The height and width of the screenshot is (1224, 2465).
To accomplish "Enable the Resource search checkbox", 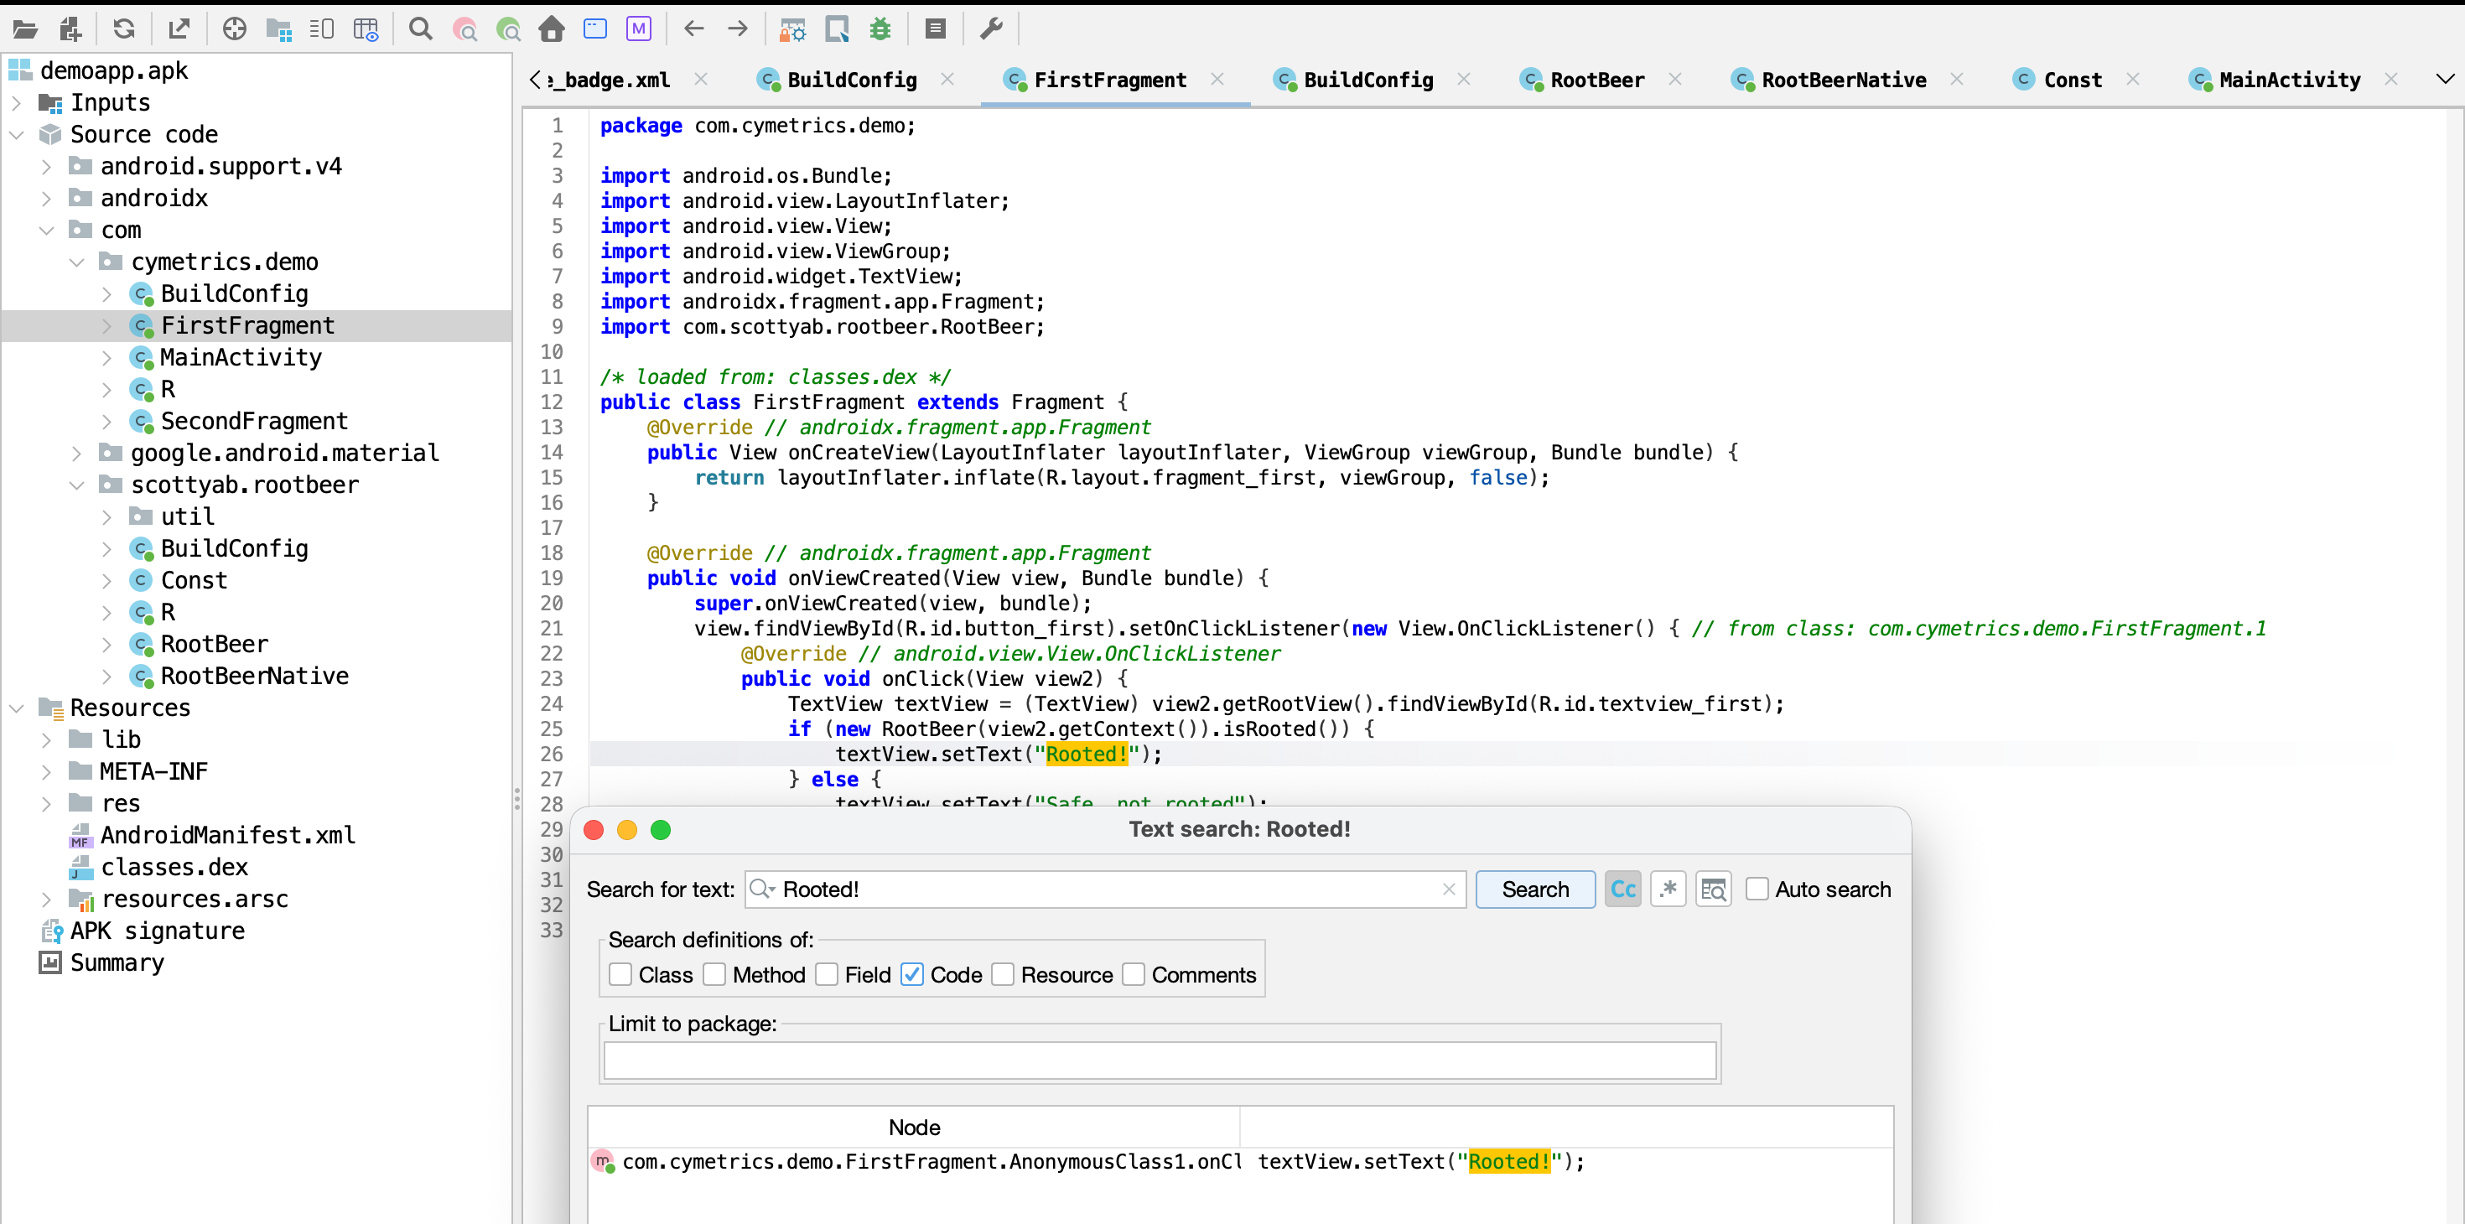I will pyautogui.click(x=1003, y=974).
